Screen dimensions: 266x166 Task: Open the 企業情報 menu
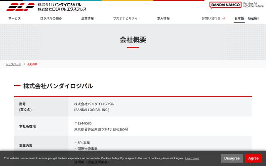click(x=87, y=18)
